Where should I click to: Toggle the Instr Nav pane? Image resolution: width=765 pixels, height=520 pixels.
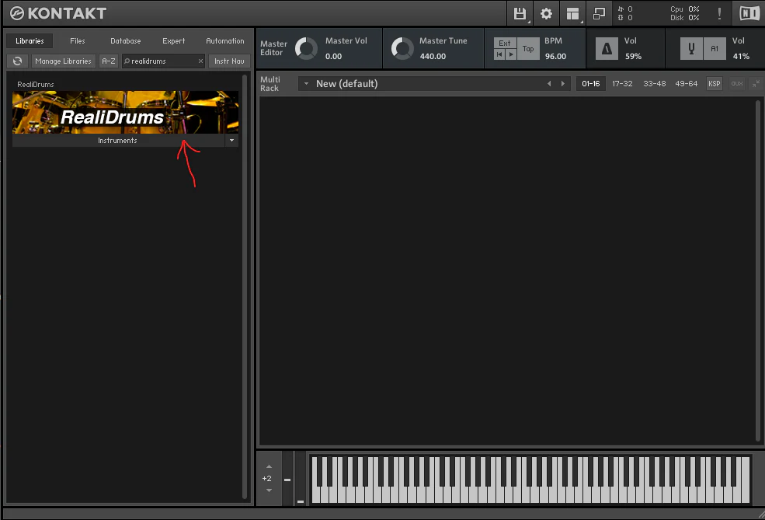pos(229,61)
